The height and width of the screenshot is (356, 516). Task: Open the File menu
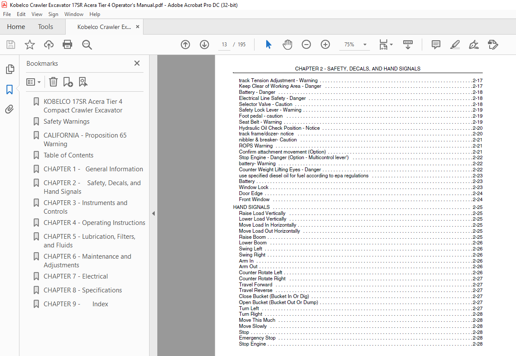(7, 14)
